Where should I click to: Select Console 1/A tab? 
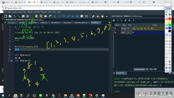click(x=121, y=73)
